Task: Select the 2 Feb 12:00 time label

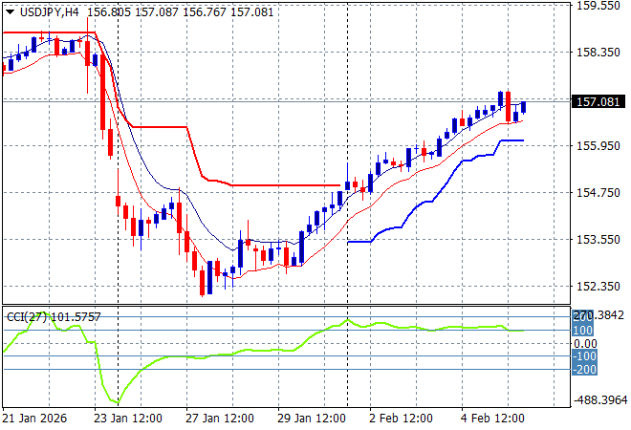Action: click(x=401, y=419)
